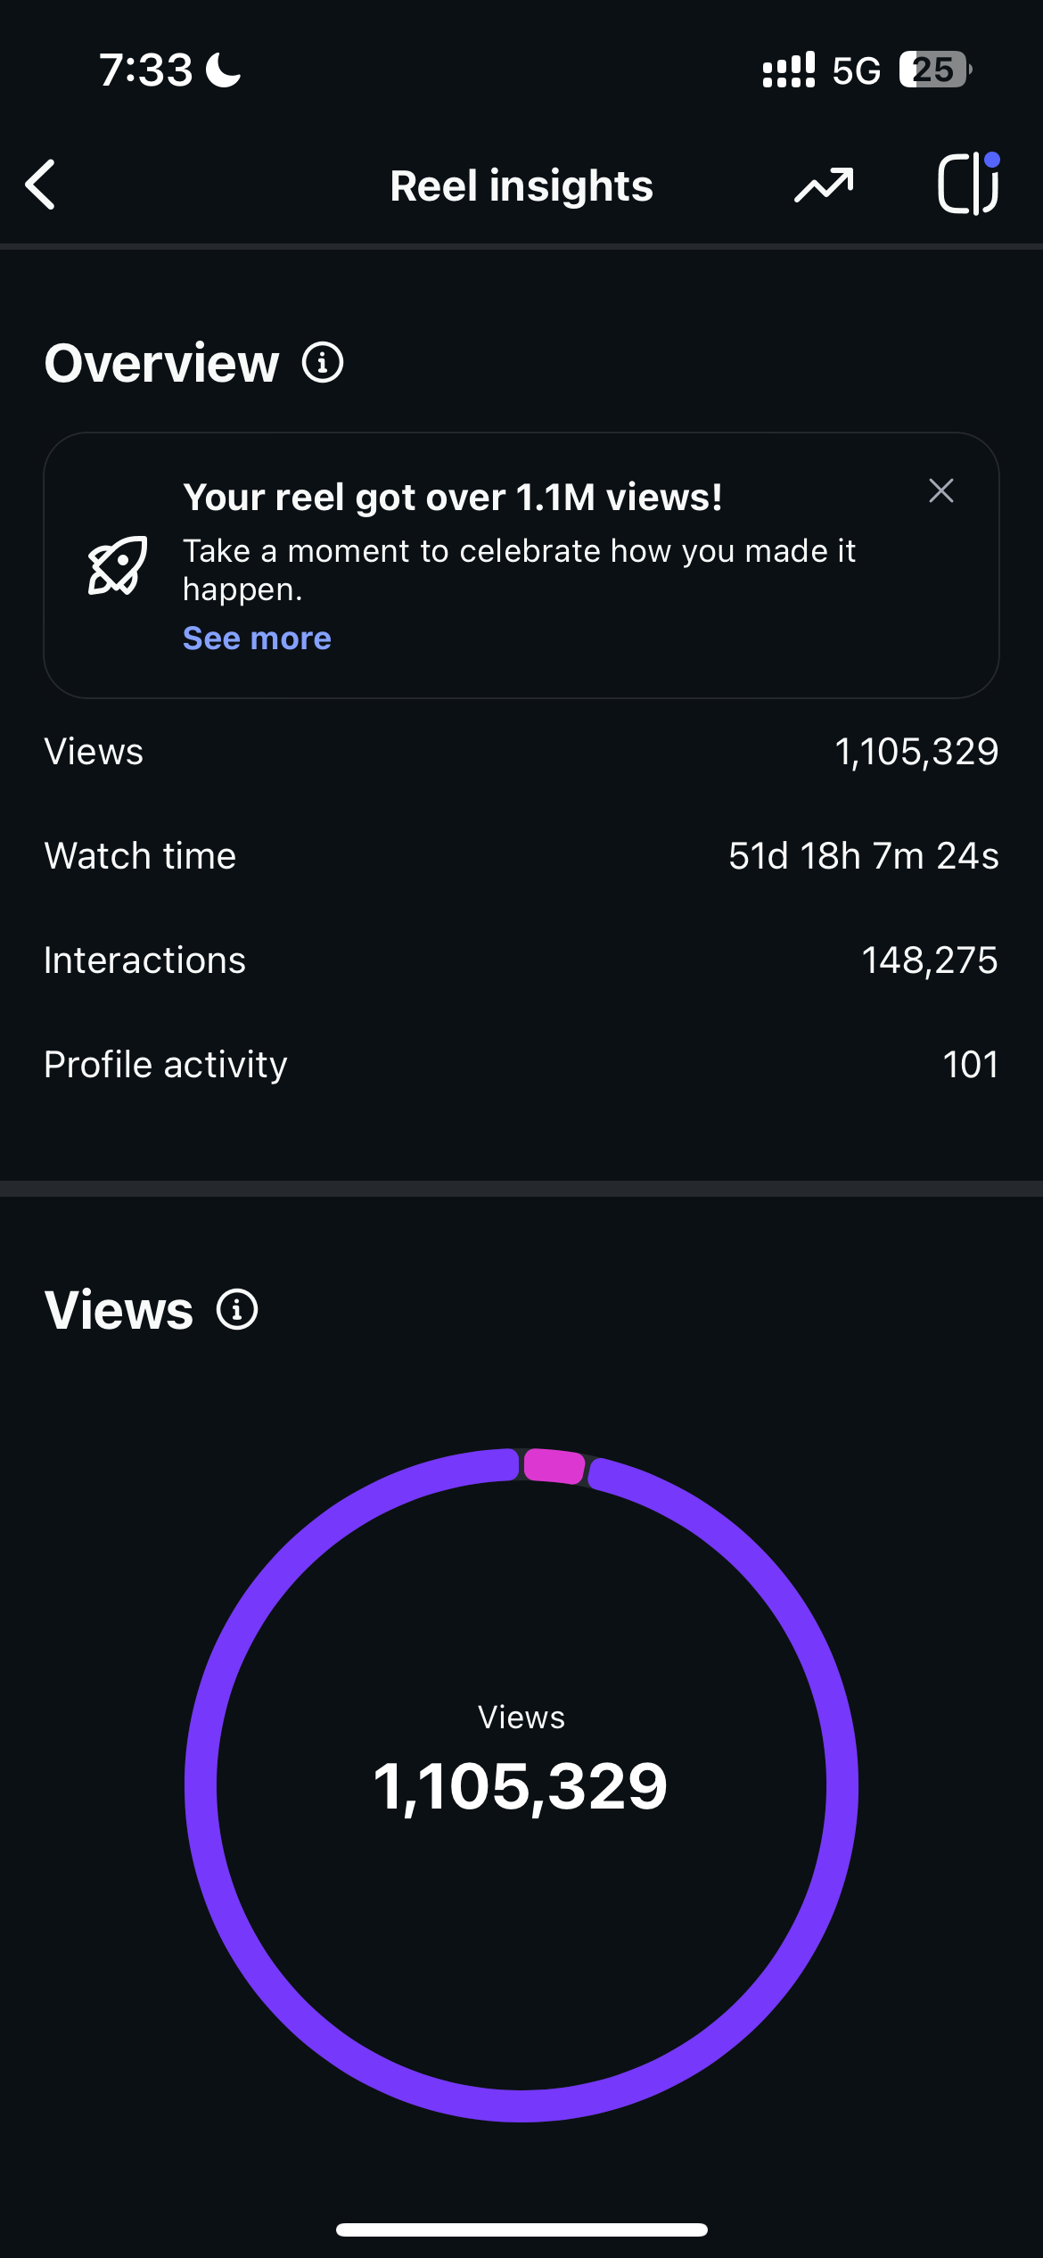Open the compare panel icon with blue dot

click(968, 184)
